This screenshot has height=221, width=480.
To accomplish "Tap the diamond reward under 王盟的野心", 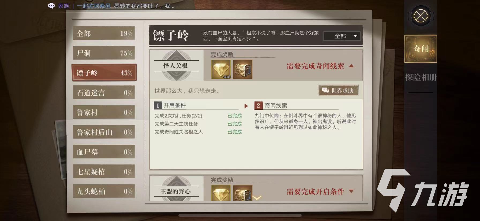I will (221, 193).
